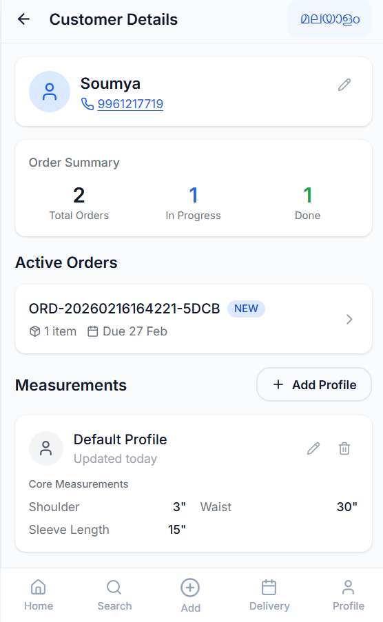Image resolution: width=383 pixels, height=622 pixels.
Task: Click Soumya's blue avatar icon
Action: (50, 92)
